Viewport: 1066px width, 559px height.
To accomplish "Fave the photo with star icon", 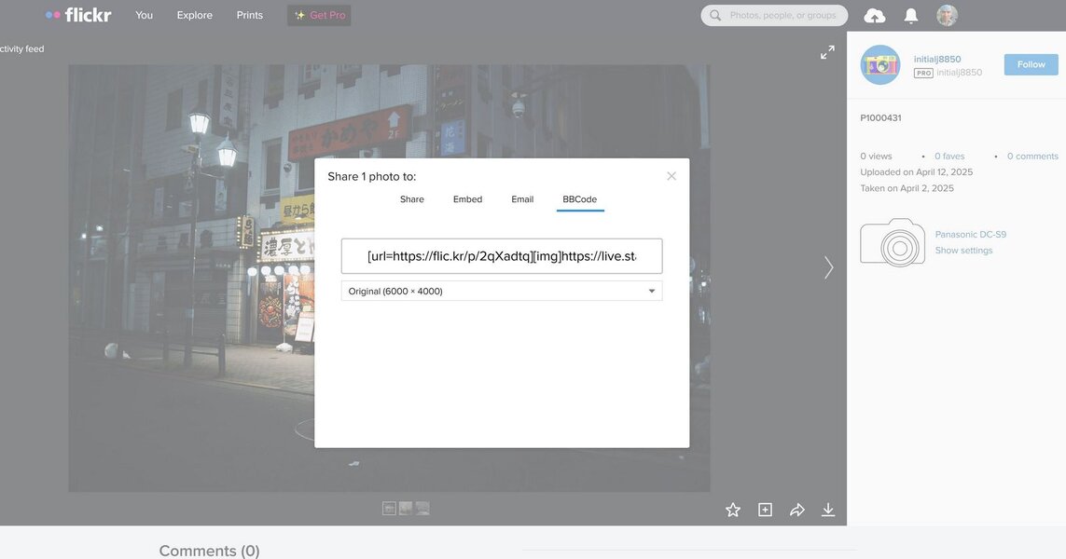I will [733, 510].
